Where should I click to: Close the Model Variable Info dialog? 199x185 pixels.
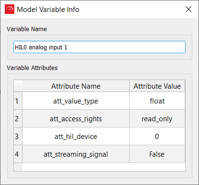188,9
